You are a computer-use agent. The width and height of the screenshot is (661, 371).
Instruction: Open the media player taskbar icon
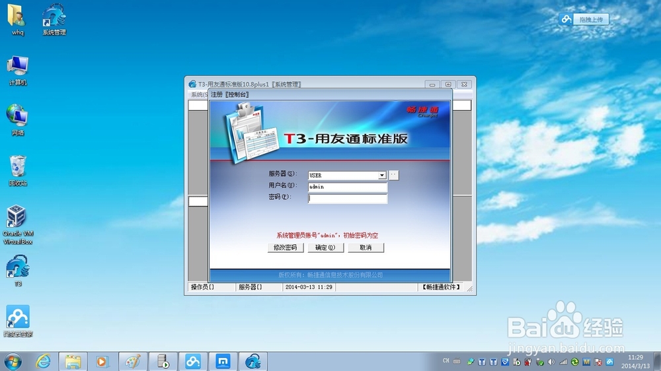coord(102,362)
